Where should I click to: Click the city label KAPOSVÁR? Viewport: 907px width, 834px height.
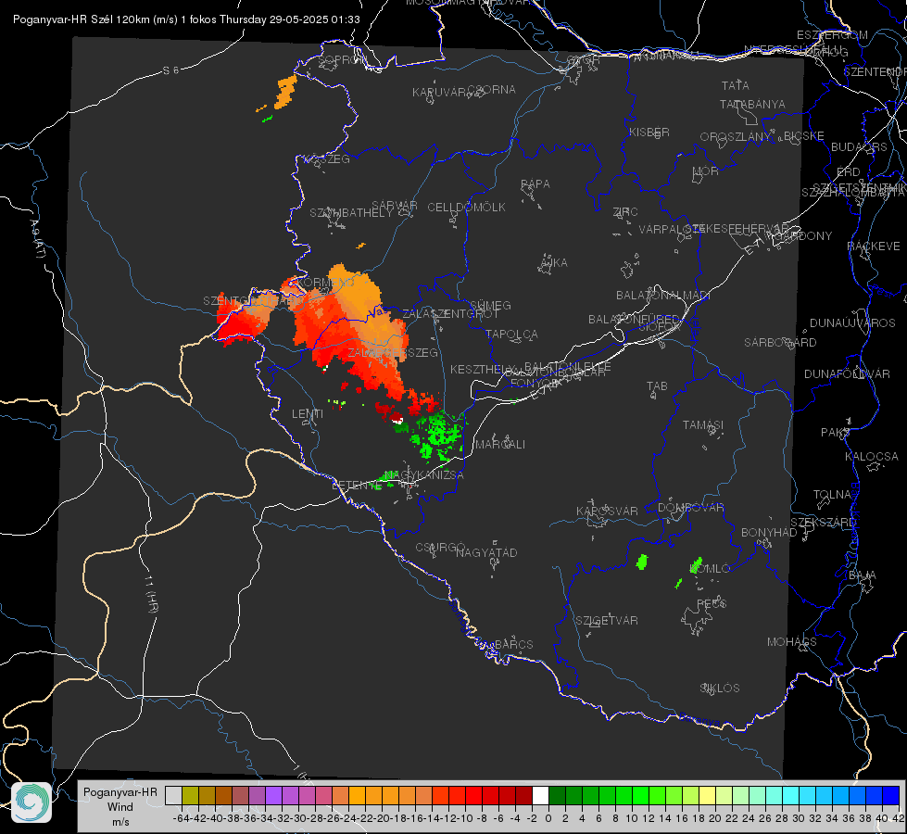[x=607, y=511]
